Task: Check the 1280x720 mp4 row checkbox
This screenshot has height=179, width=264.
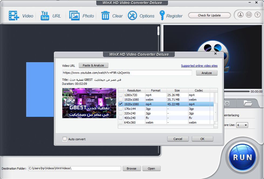Action: click(x=121, y=95)
